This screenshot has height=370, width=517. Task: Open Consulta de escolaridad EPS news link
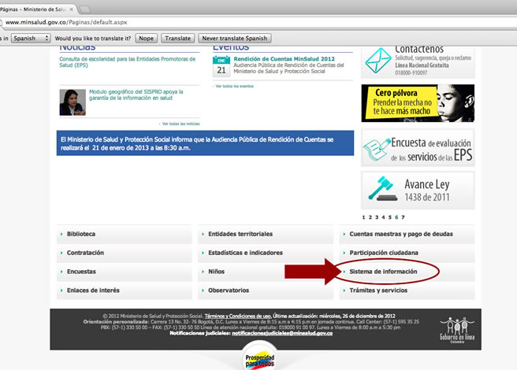coord(127,62)
